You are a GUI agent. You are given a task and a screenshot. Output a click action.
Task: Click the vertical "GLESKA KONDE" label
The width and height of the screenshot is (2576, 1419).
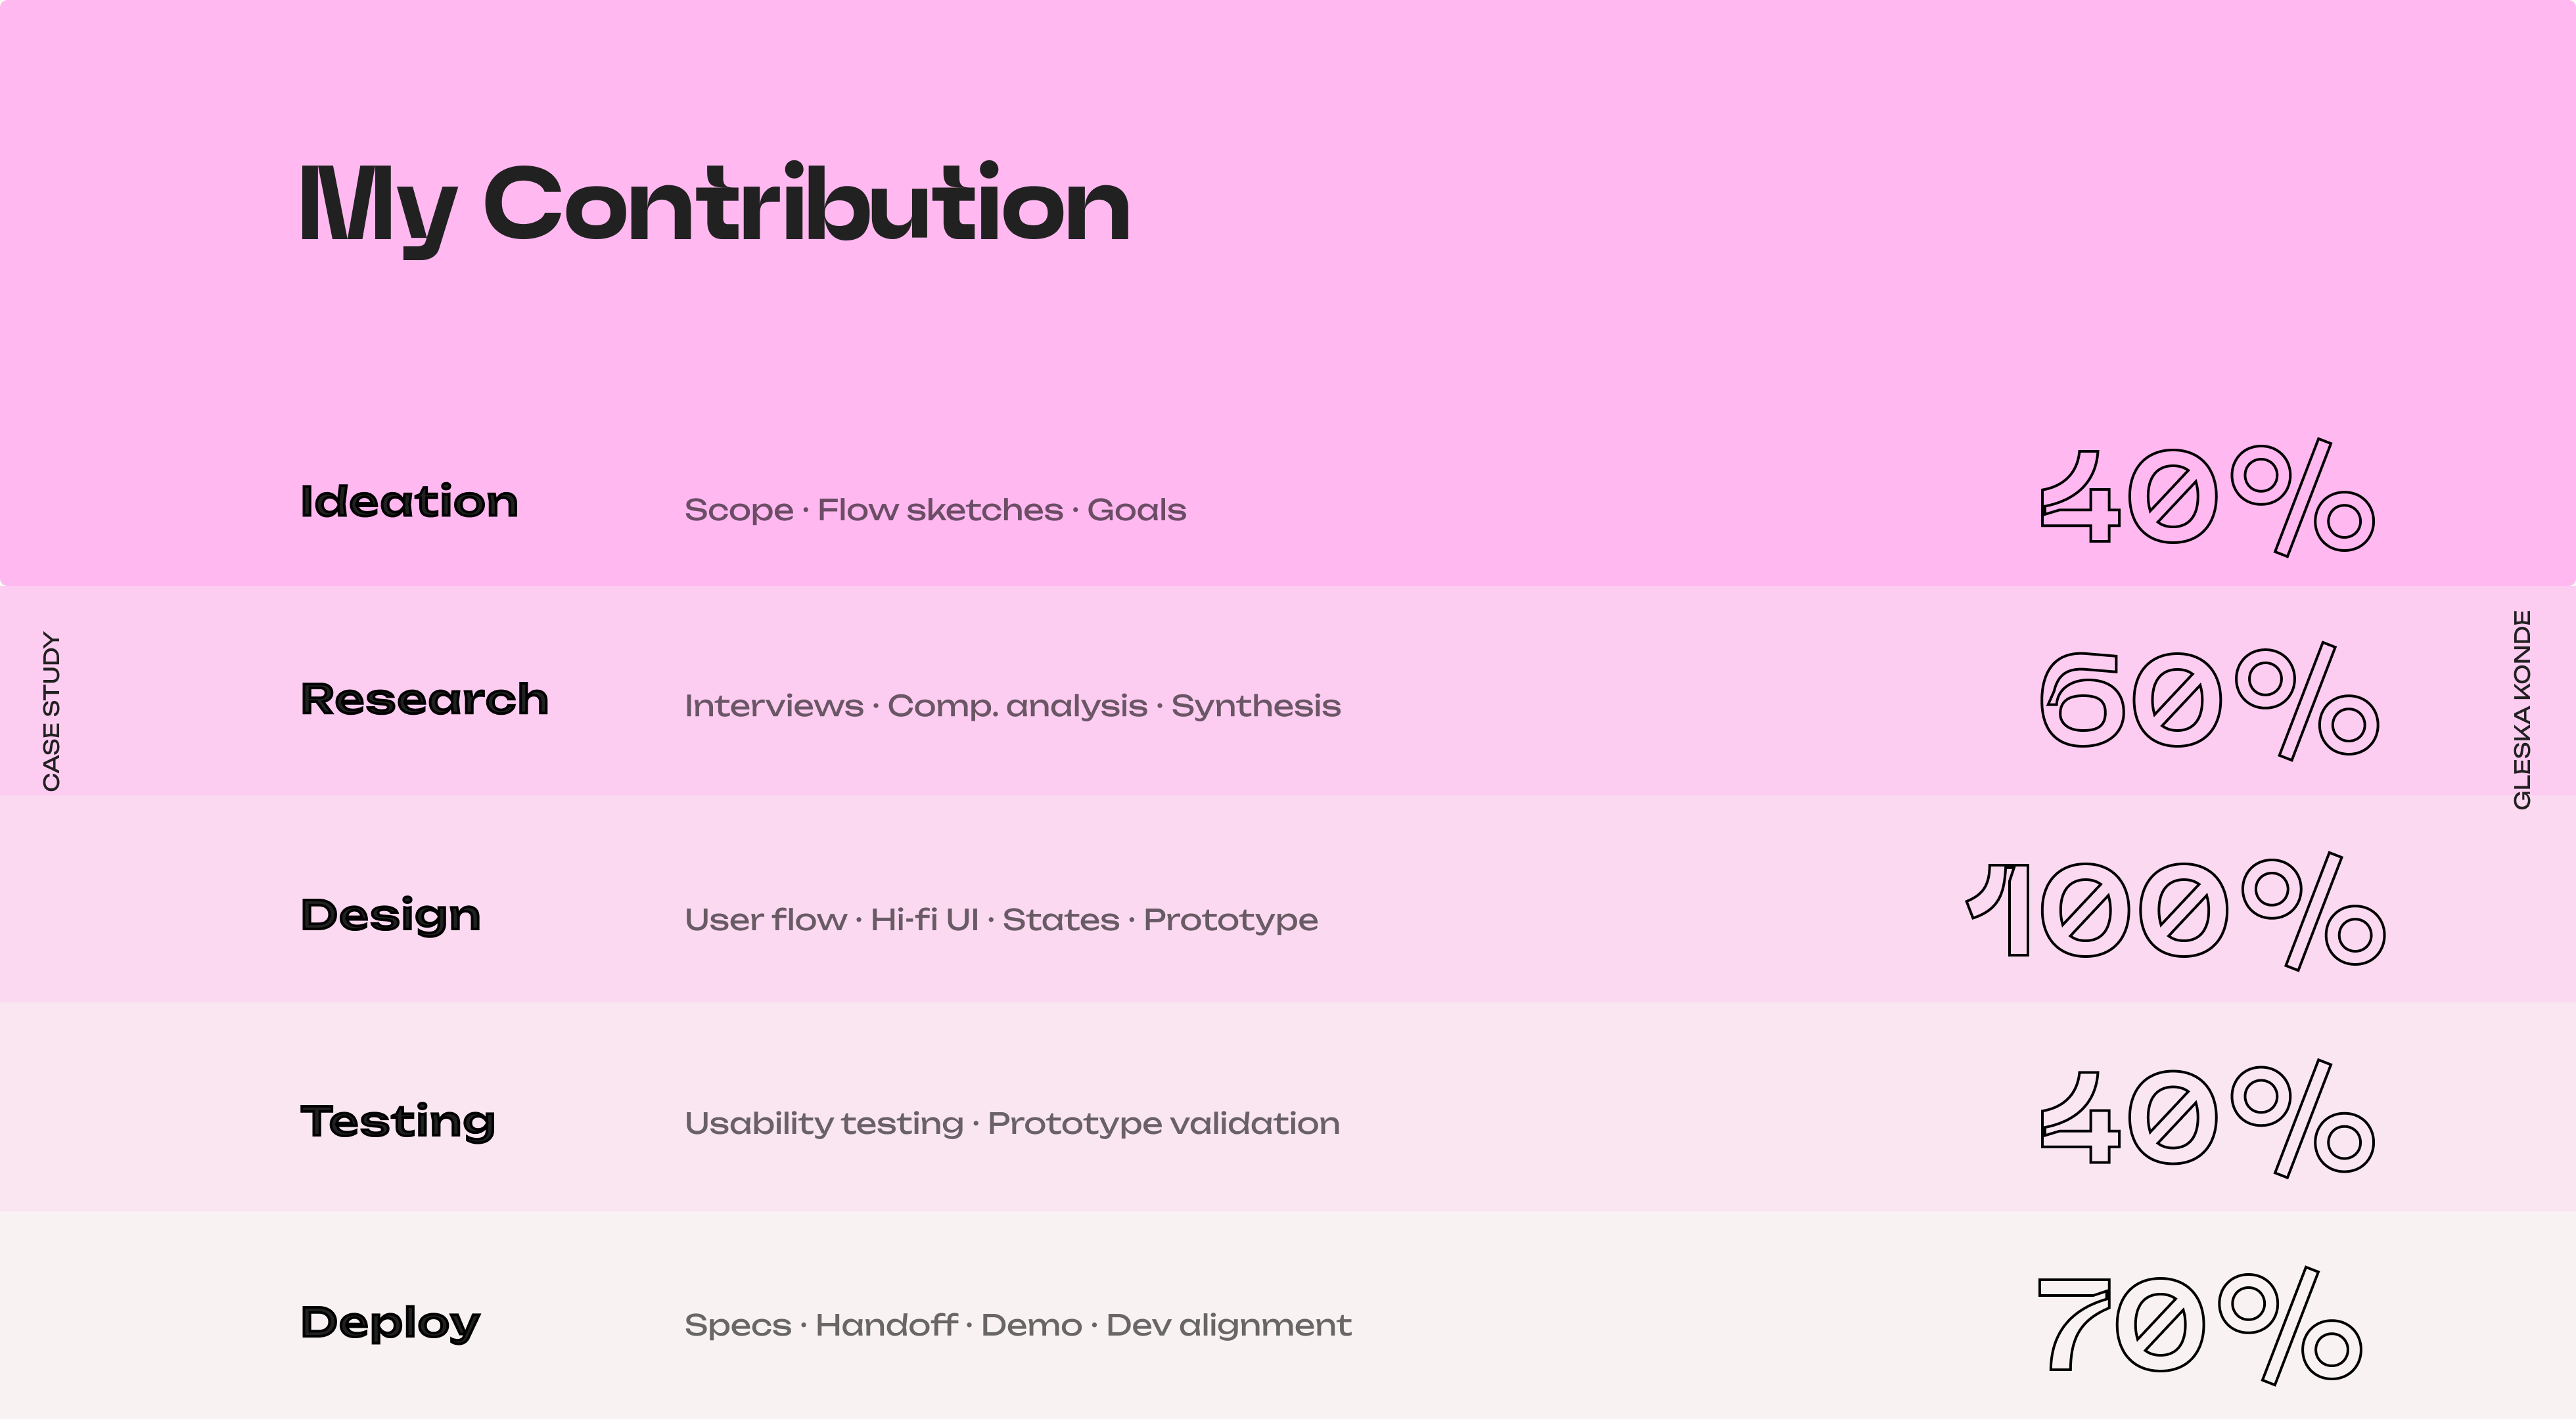tap(2522, 709)
